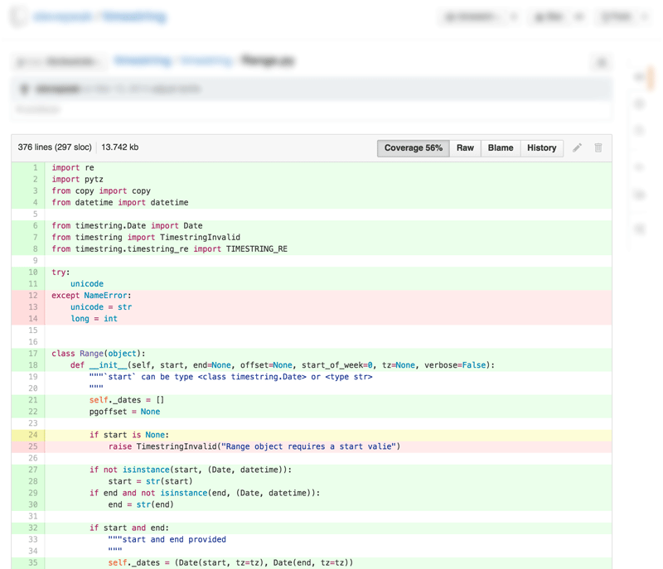Click the 'start = str(start)' line
663x569 pixels.
[151, 481]
